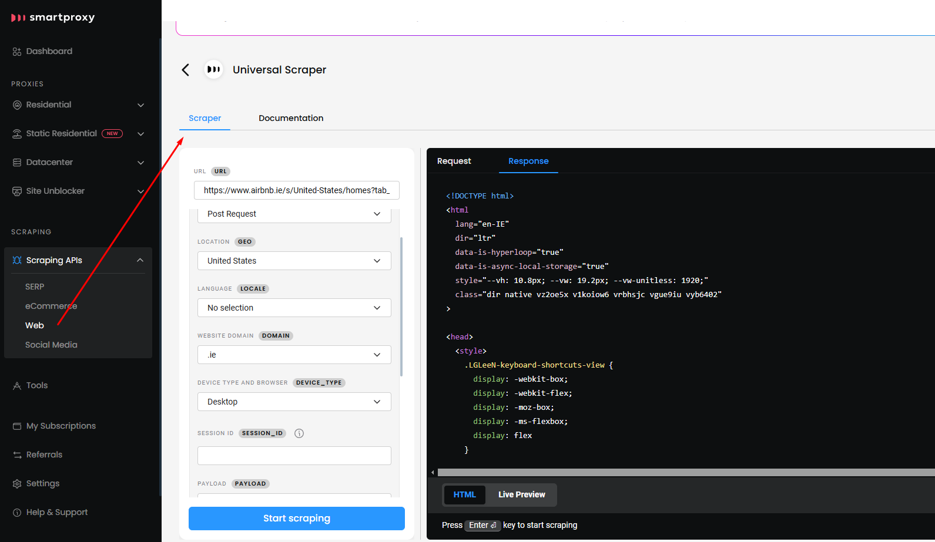Screen dimensions: 935x542
Task: Open the Request tab
Action: pos(454,161)
